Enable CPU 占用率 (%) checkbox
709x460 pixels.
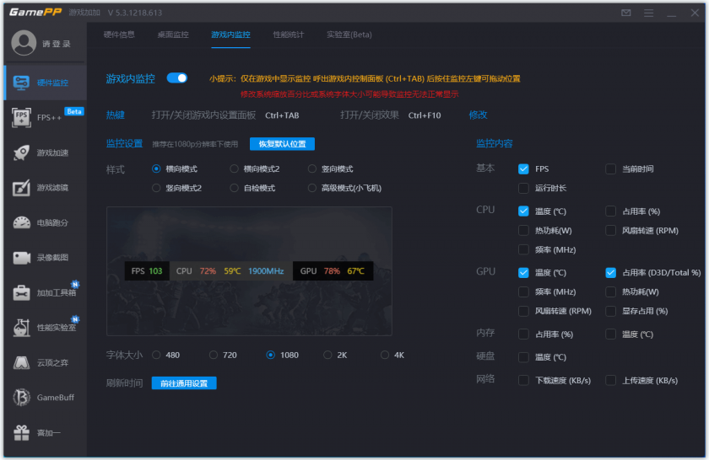click(x=611, y=211)
